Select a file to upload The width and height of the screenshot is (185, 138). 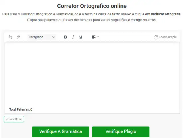coord(14,119)
